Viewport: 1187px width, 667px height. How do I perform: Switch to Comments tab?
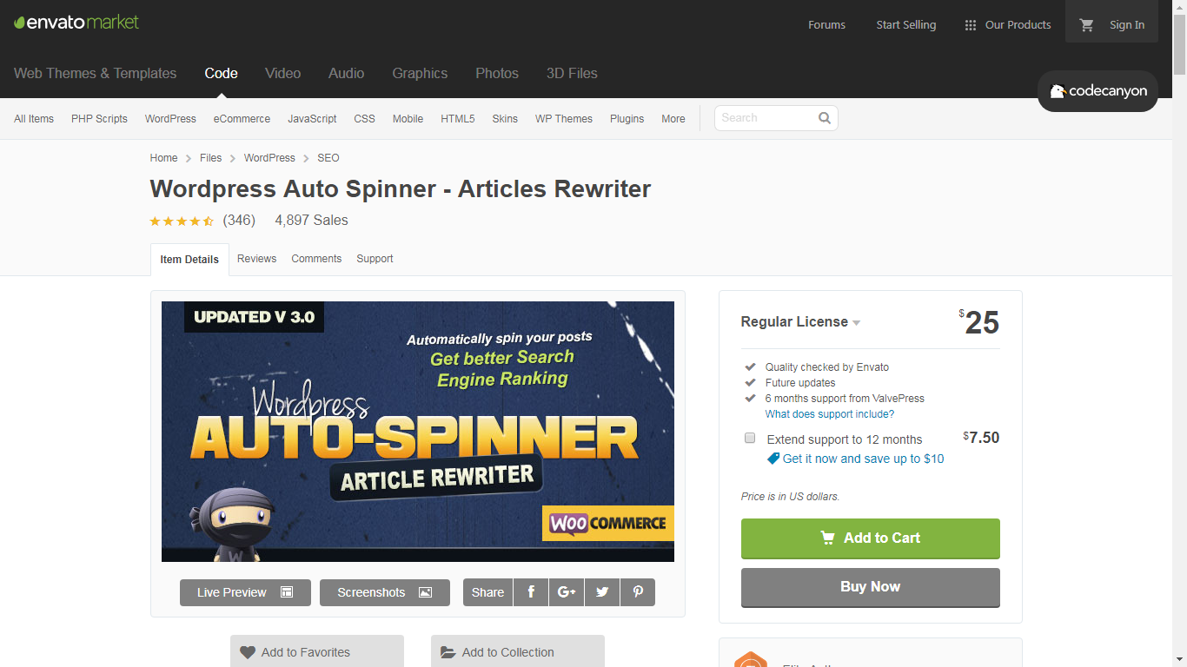point(316,259)
